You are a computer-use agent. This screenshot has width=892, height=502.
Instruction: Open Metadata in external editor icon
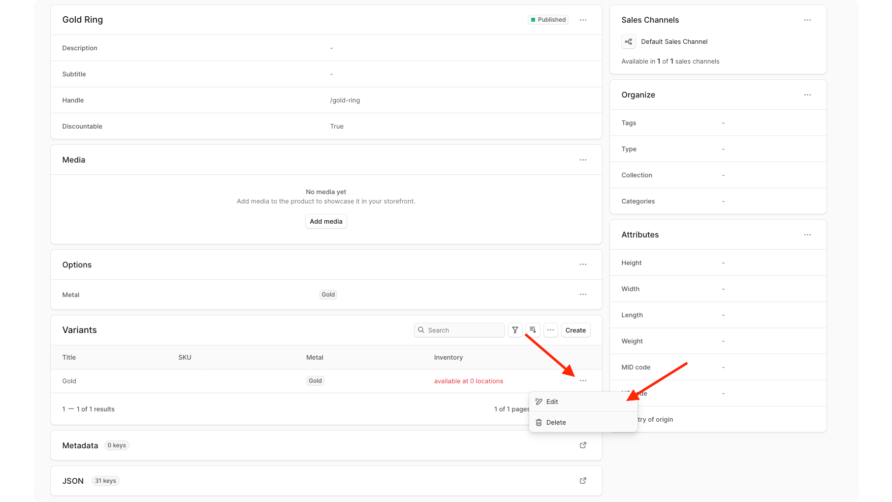pos(583,445)
